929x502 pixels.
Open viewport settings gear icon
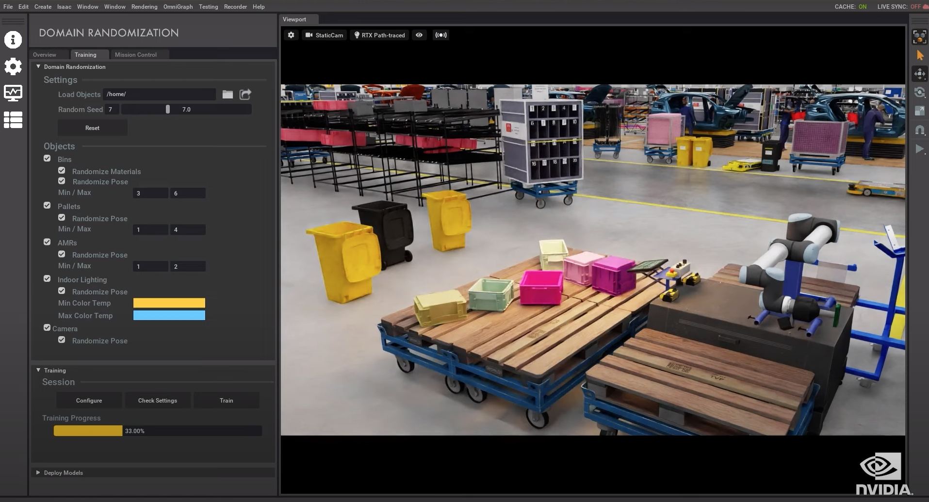291,35
